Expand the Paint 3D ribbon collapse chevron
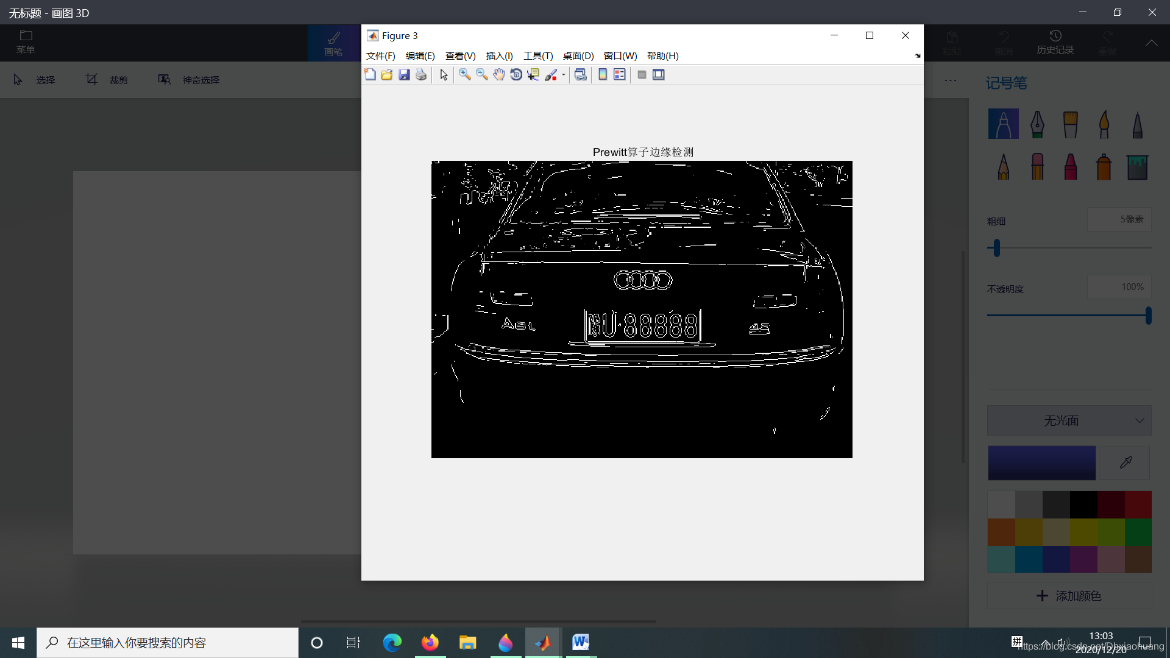The width and height of the screenshot is (1170, 658). [x=1151, y=43]
